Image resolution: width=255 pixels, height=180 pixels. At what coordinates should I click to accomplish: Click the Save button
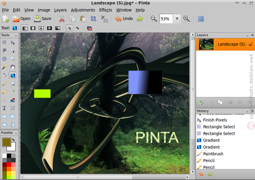(43, 19)
